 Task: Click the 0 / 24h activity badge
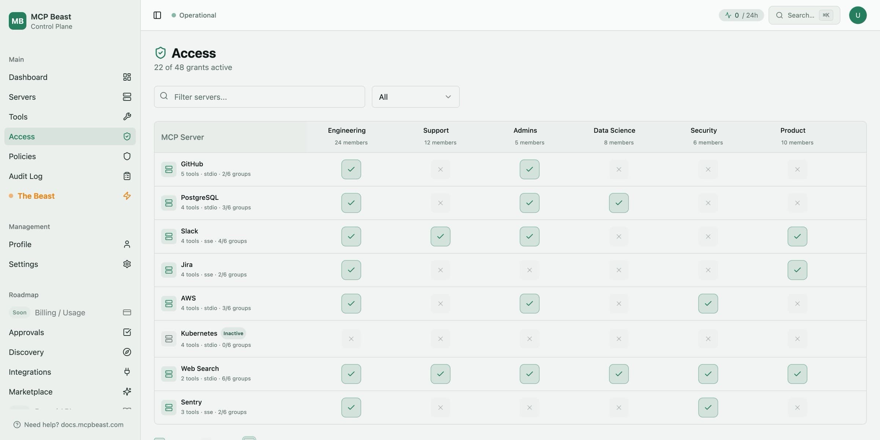(x=741, y=15)
